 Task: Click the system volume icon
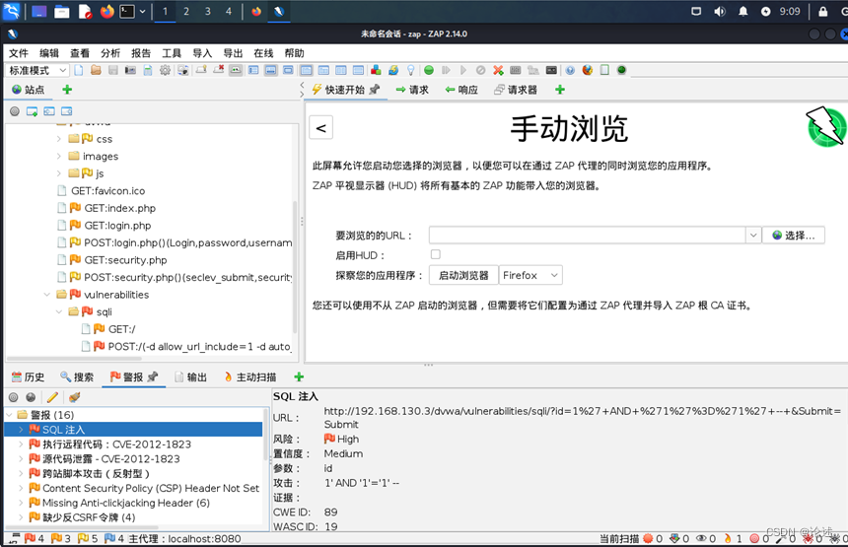click(719, 12)
